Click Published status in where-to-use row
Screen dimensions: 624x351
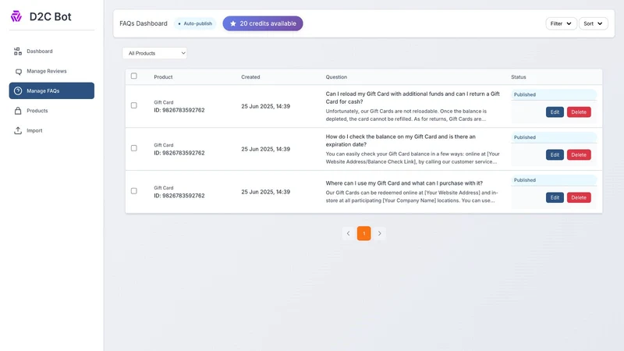(x=554, y=180)
